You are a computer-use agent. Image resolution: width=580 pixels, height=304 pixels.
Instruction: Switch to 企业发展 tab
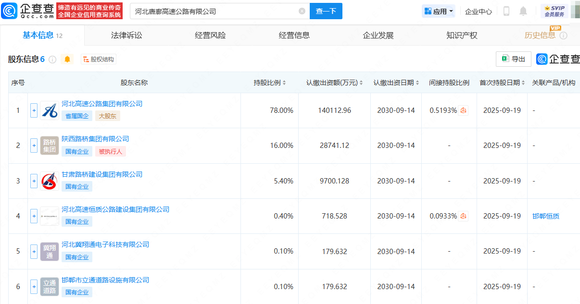(378, 35)
